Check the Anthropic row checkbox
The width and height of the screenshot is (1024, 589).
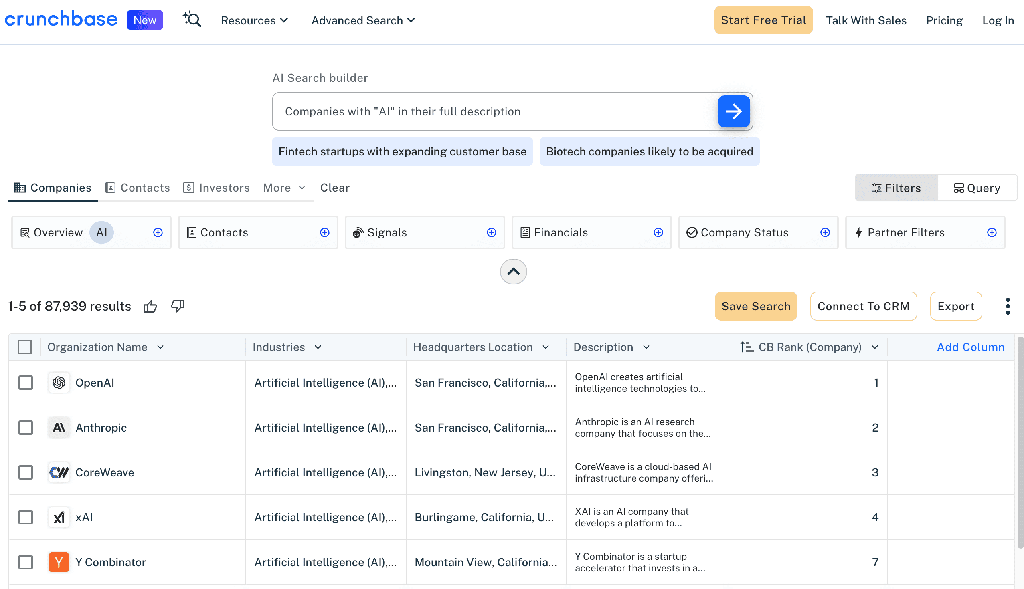pyautogui.click(x=26, y=428)
